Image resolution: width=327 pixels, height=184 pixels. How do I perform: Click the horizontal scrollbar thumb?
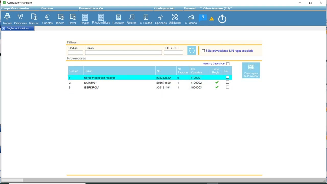pos(12,180)
